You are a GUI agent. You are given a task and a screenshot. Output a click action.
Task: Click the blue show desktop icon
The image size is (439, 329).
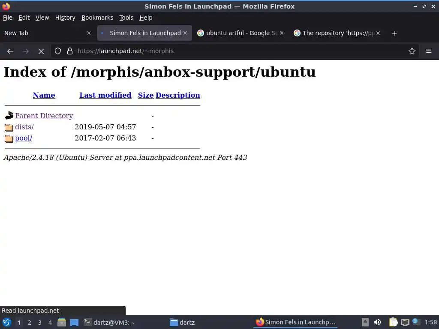pyautogui.click(x=74, y=323)
